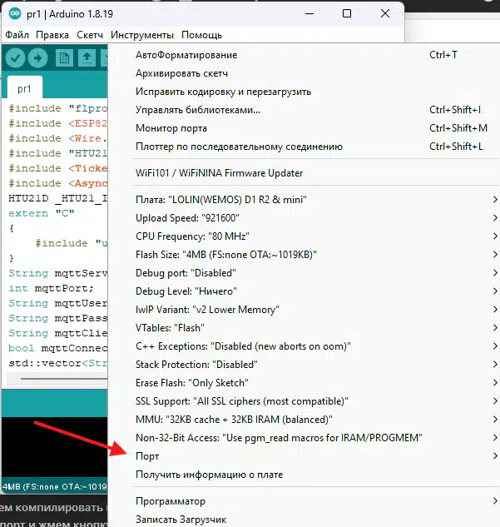This screenshot has width=500, height=527.
Task: Minimize the Arduino window
Action: pos(309,13)
